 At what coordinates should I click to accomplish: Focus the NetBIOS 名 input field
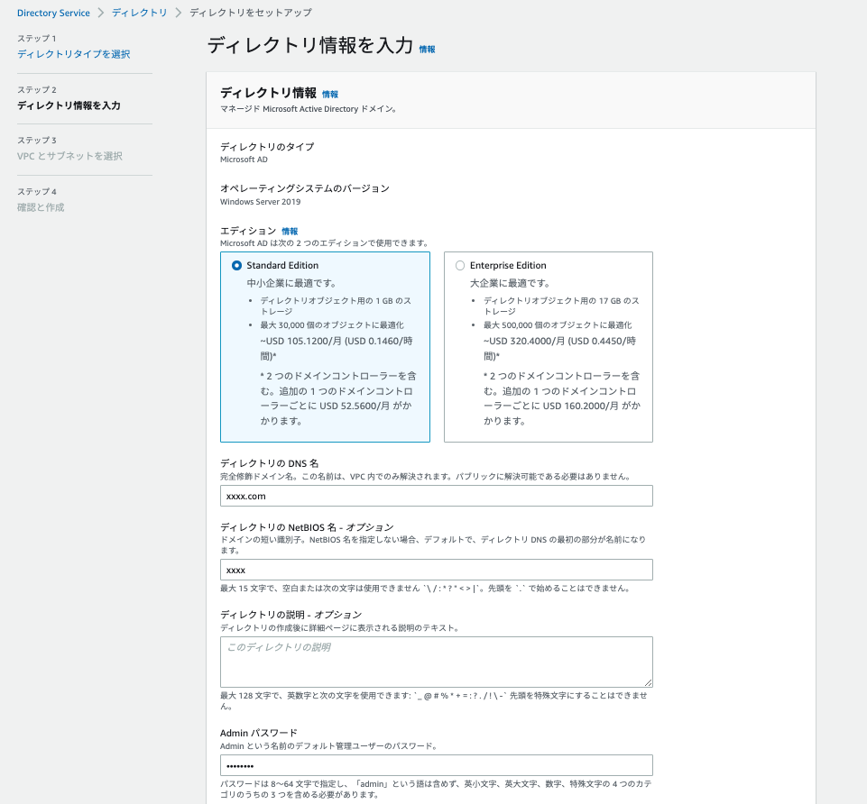(x=437, y=570)
